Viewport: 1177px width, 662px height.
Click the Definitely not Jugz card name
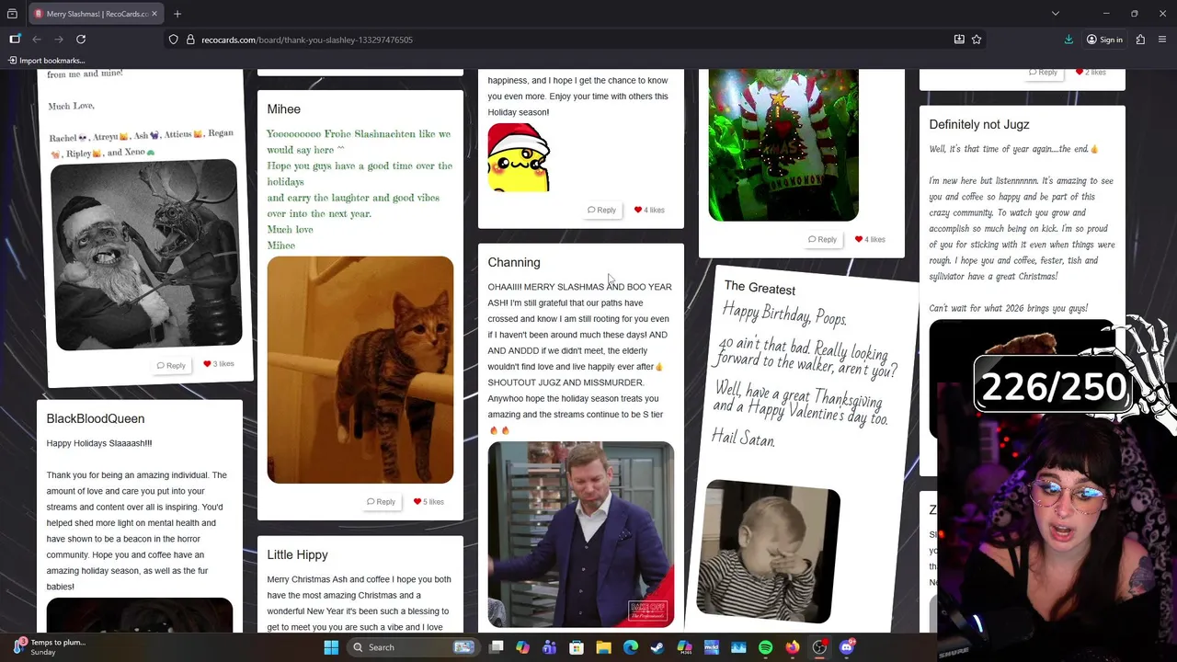[x=979, y=125]
